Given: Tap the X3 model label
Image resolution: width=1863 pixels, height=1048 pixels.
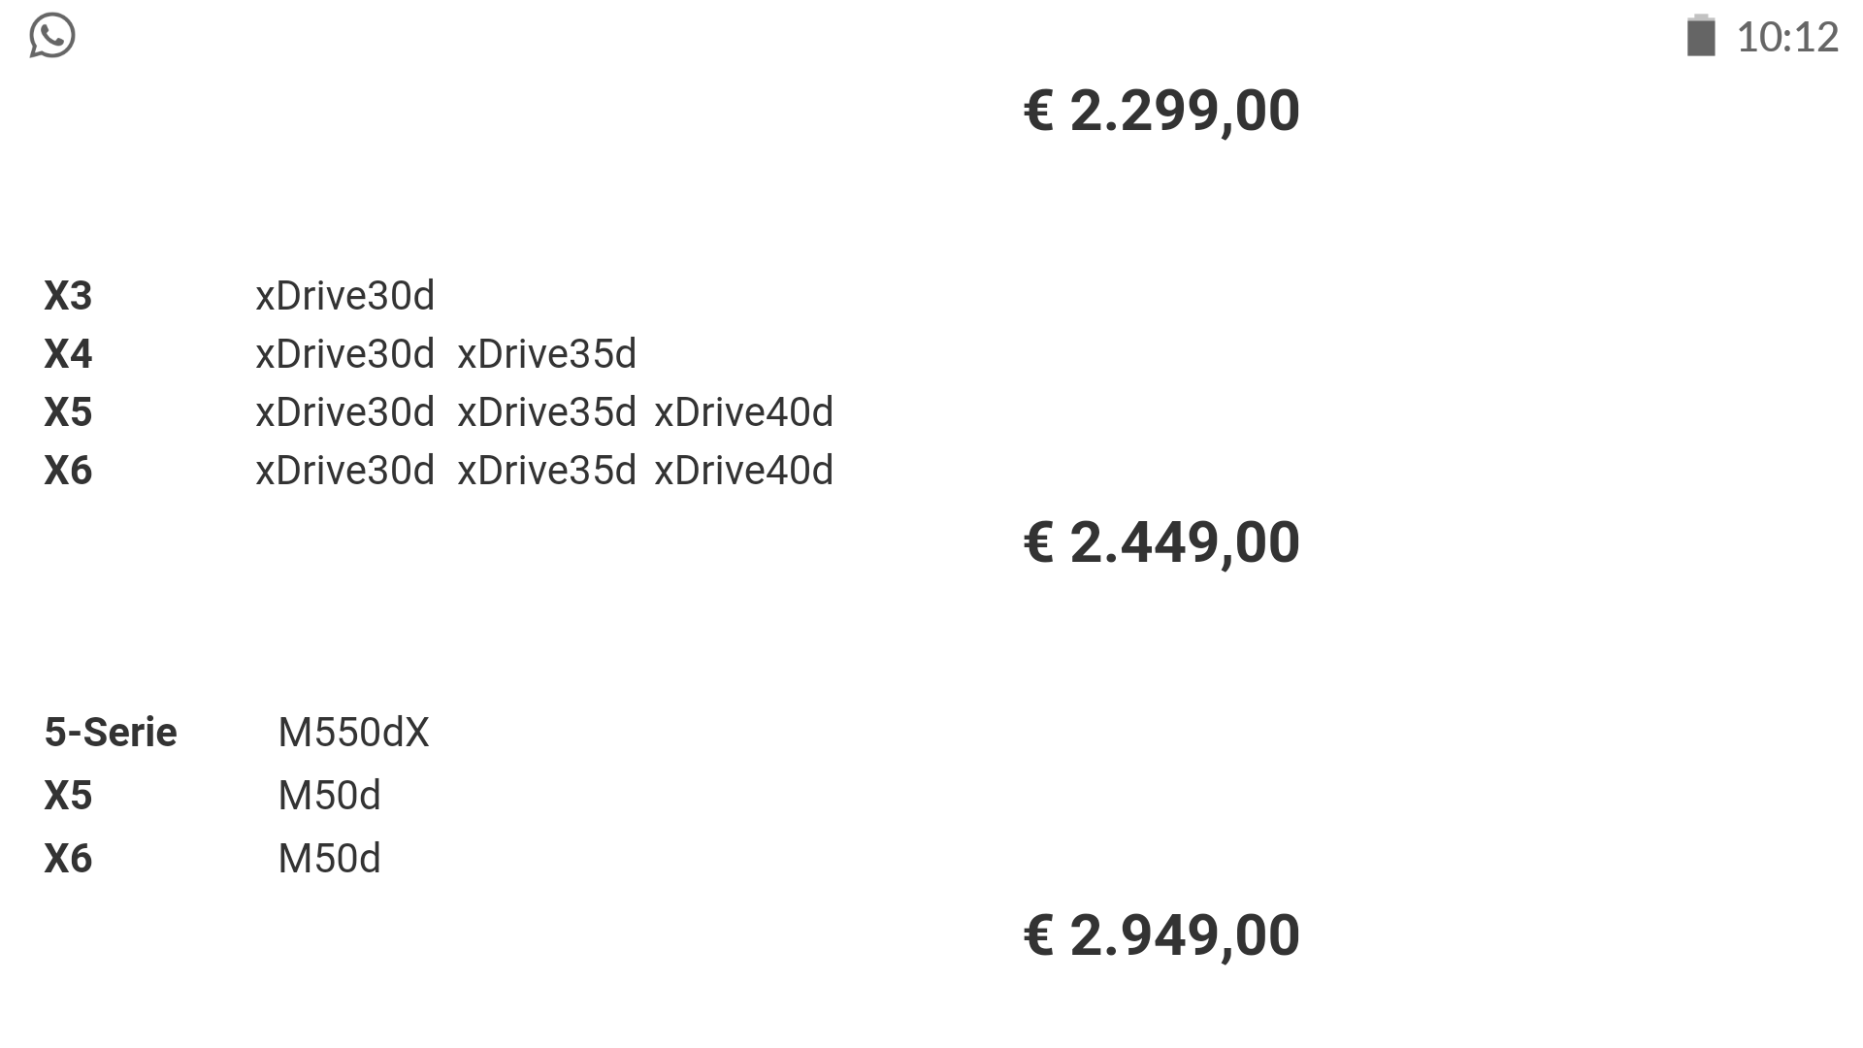Looking at the screenshot, I should click(x=68, y=296).
